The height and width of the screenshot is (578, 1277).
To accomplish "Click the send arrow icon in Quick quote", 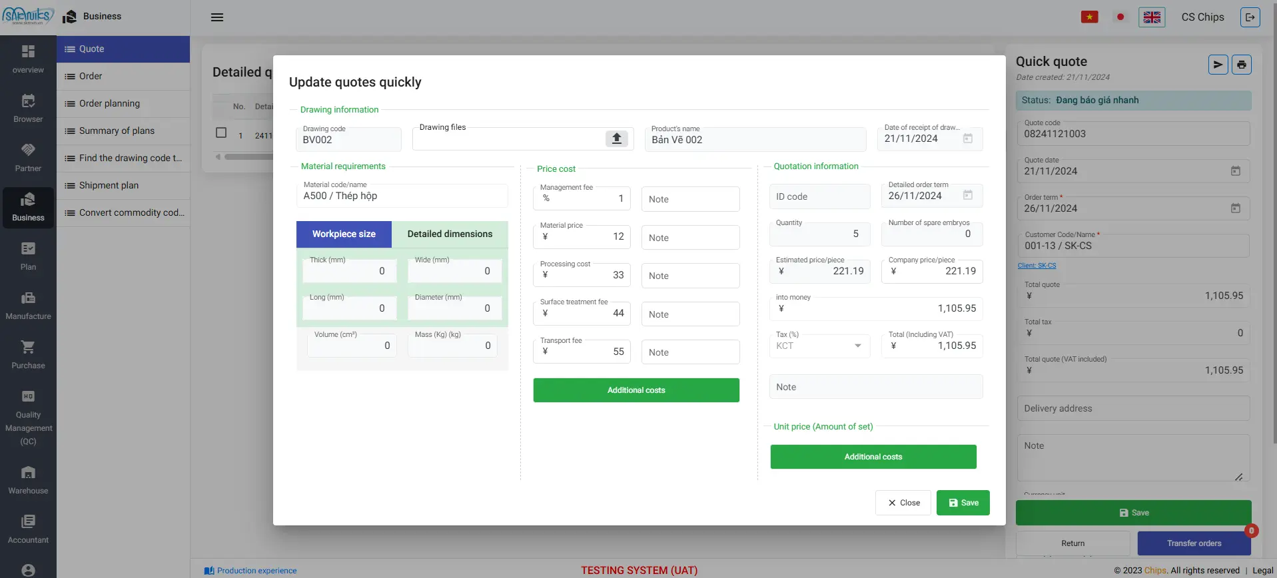I will (x=1218, y=65).
